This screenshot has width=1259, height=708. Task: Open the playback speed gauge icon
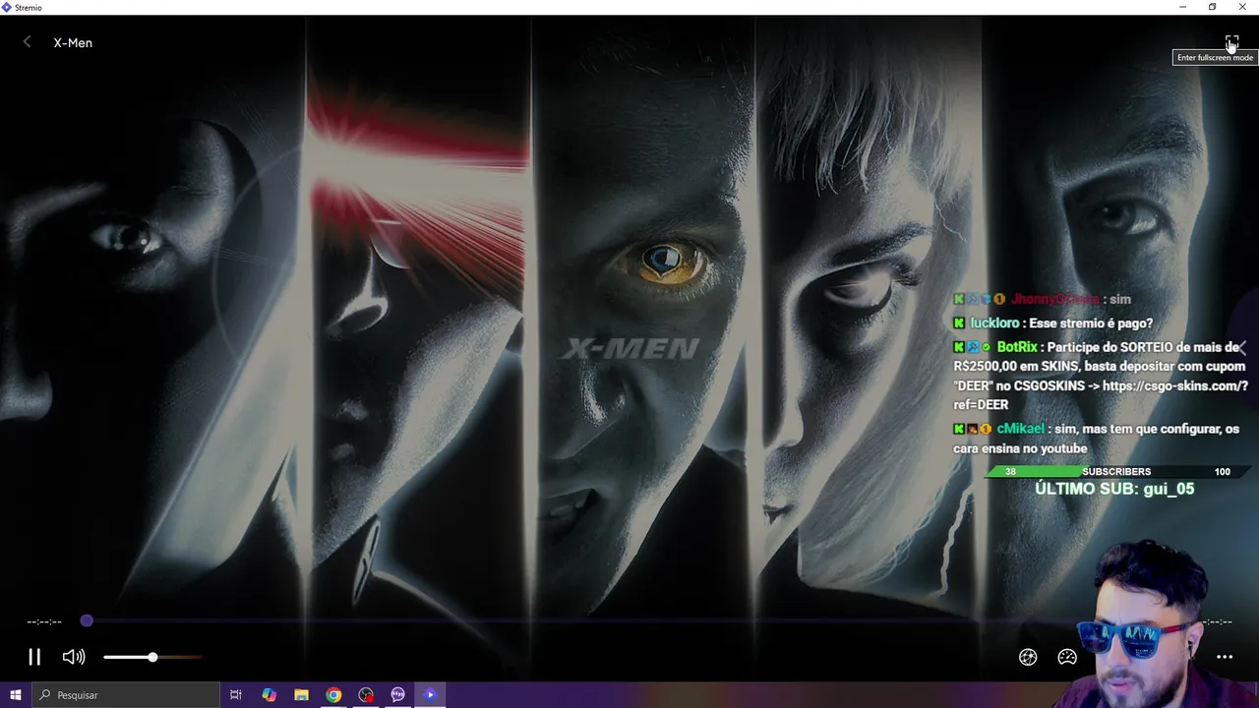1067,657
